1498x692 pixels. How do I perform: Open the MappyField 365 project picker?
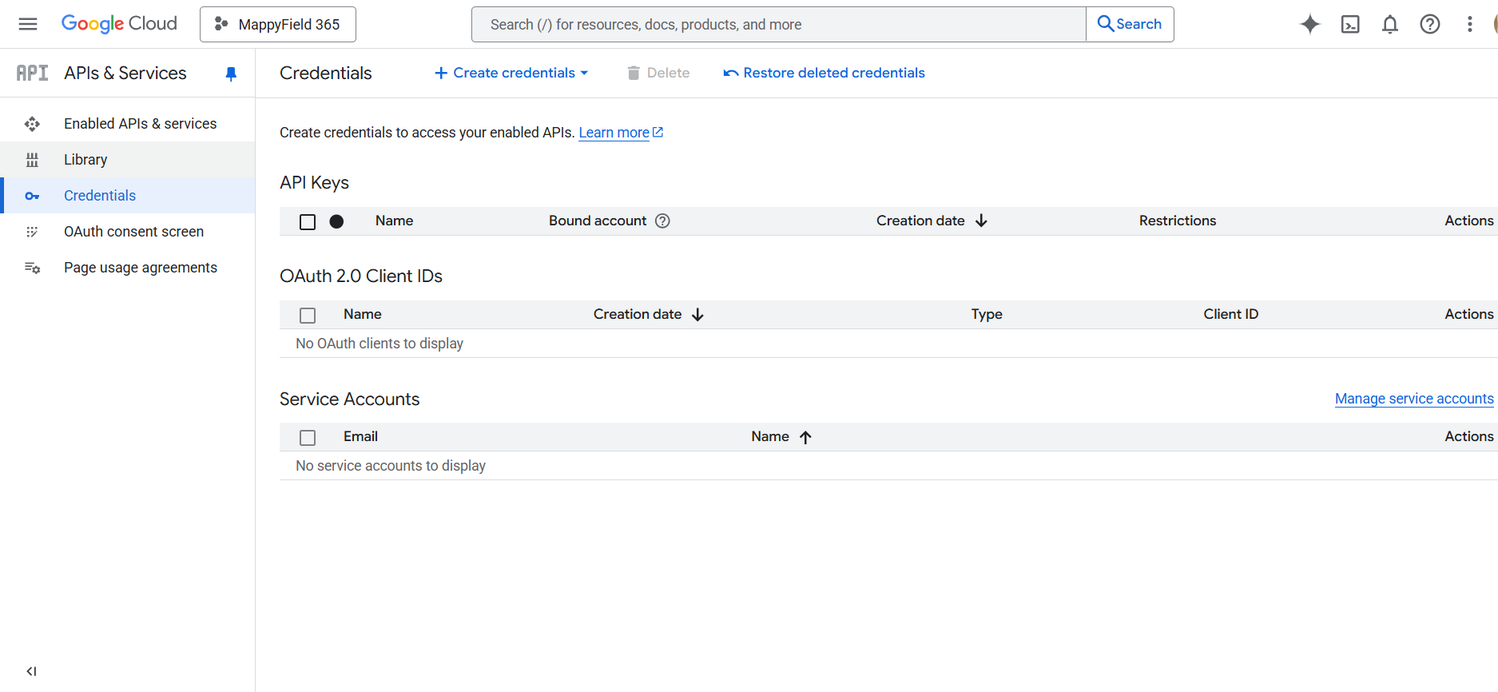pos(278,24)
